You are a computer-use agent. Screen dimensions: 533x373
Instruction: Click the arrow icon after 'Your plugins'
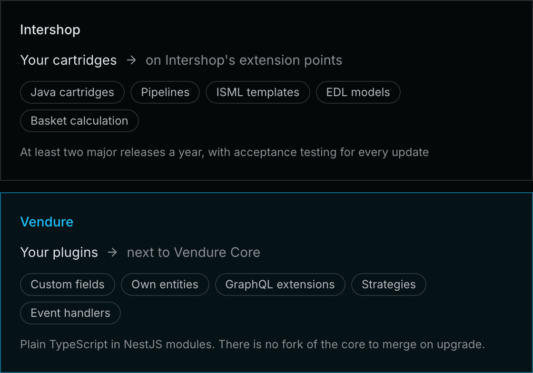coord(112,253)
